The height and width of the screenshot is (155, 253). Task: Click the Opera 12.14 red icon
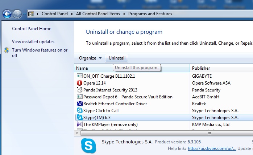click(80, 83)
